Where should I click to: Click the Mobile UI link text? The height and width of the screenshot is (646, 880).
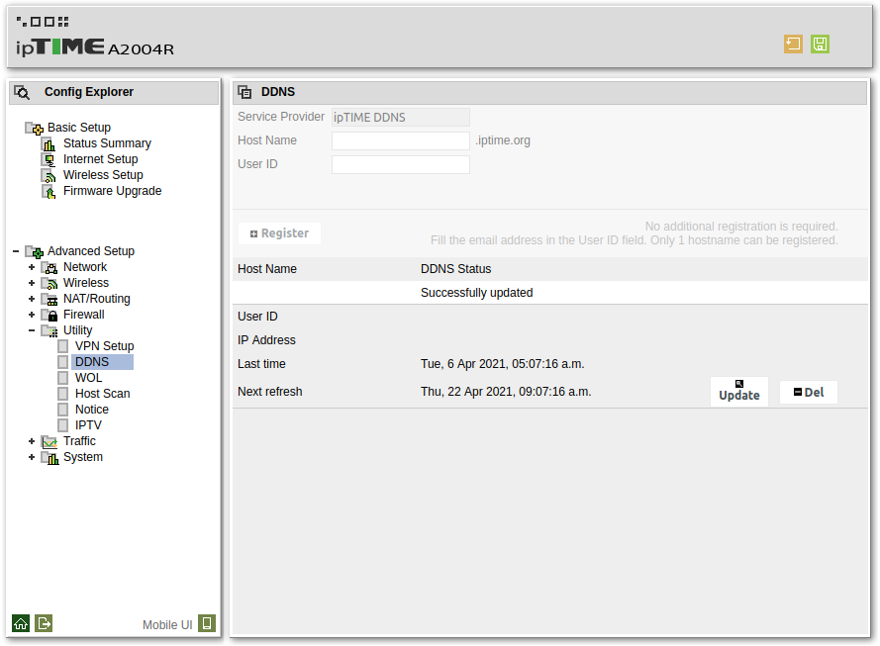tap(167, 624)
